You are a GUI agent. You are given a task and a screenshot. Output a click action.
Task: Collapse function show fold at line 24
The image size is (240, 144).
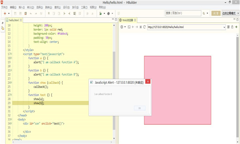[x=11, y=82]
